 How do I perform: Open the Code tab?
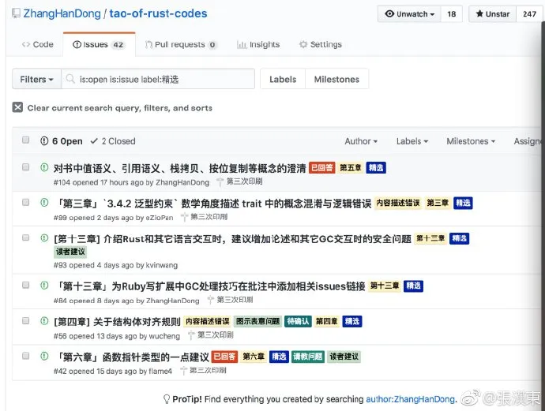point(38,44)
